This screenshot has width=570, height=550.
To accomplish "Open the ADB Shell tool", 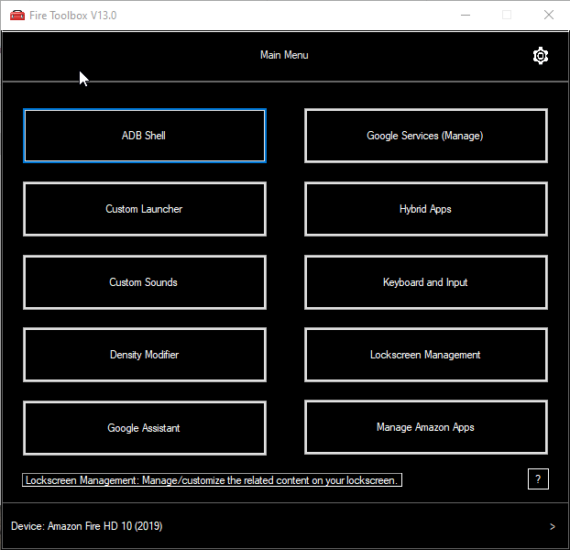I will coord(145,136).
